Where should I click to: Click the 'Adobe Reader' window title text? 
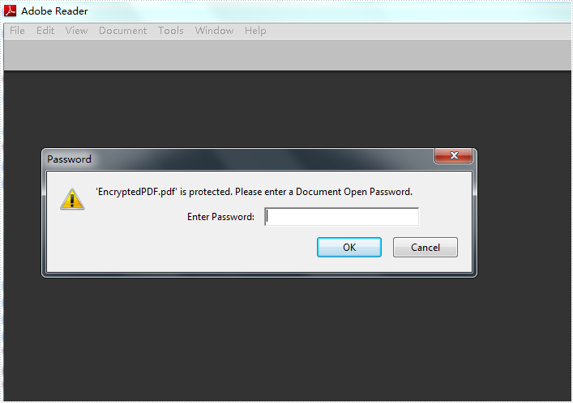54,11
